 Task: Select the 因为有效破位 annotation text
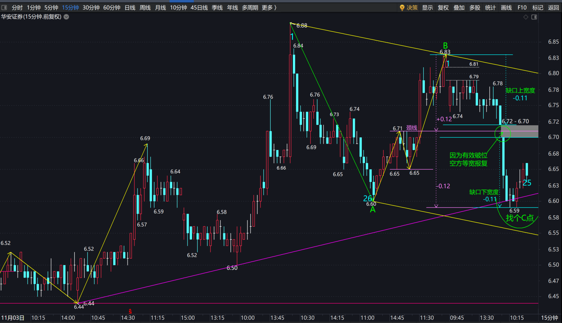[468, 155]
